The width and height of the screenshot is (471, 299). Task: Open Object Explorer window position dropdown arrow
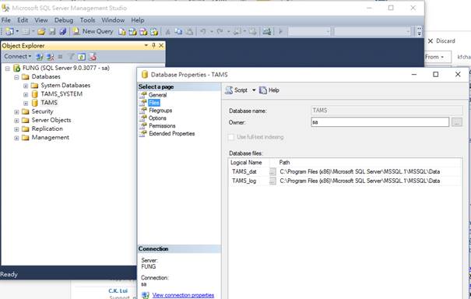coord(146,45)
